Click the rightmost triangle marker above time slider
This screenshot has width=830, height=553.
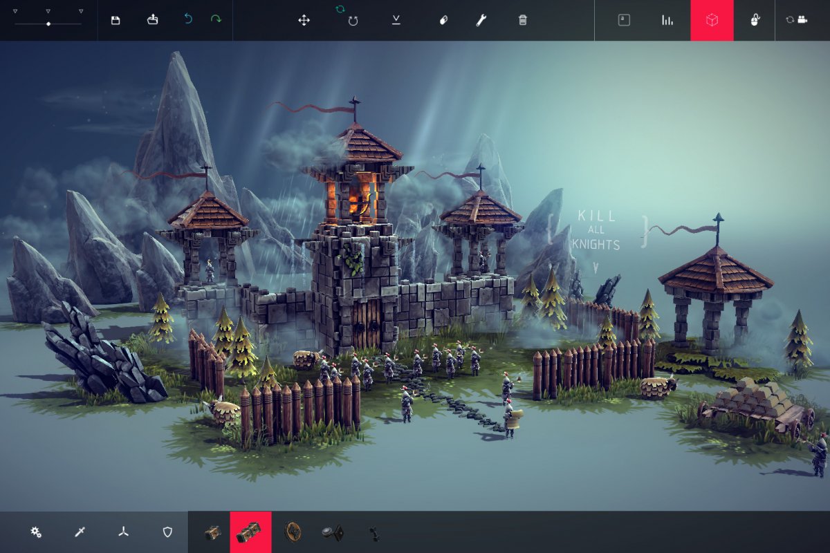pyautogui.click(x=81, y=12)
